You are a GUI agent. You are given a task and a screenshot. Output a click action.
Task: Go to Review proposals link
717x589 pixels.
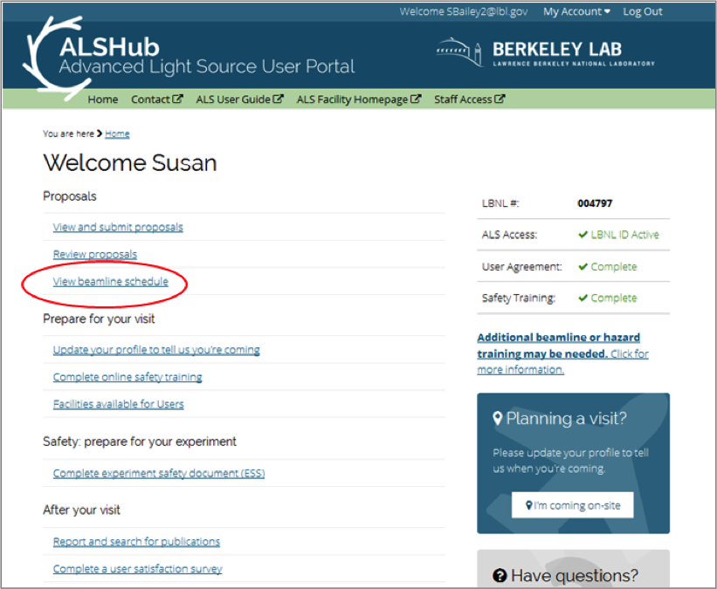(94, 255)
